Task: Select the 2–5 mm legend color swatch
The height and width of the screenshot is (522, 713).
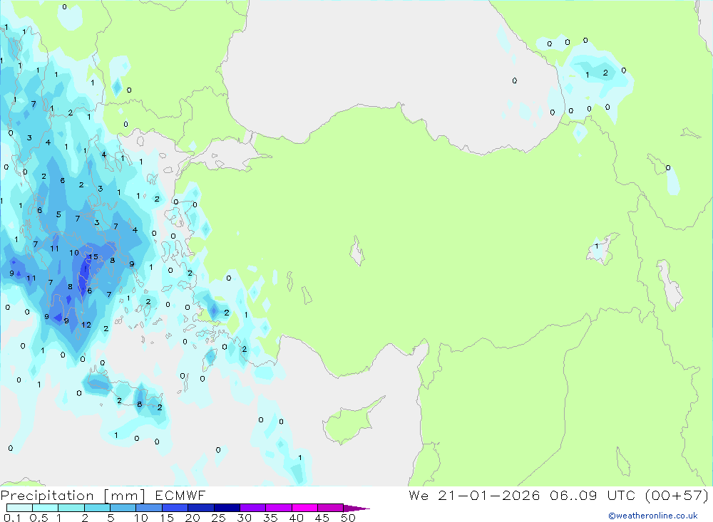Action: (x=97, y=508)
